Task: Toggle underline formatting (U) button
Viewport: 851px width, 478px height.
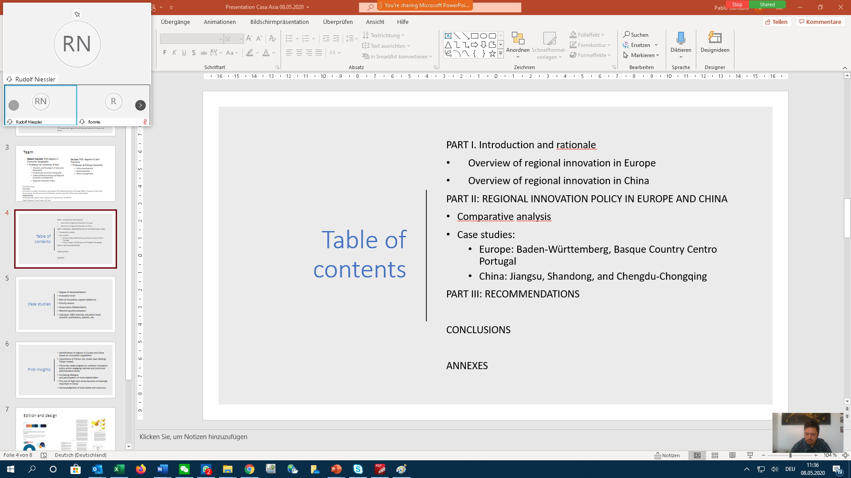Action: click(x=184, y=53)
